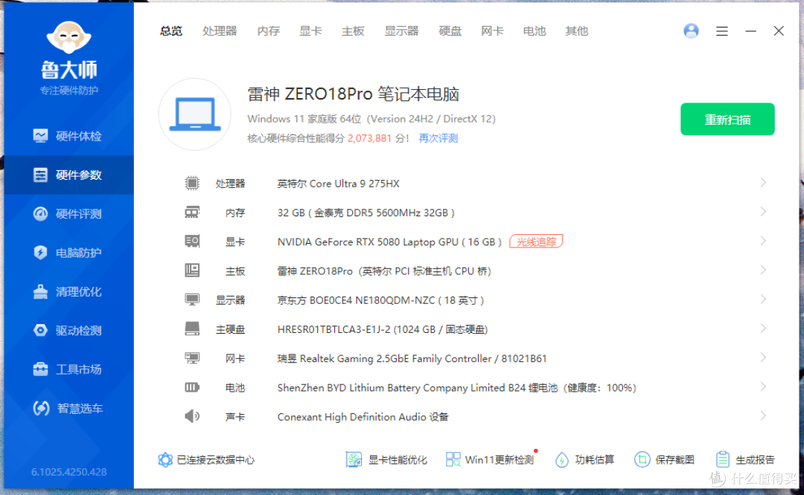
Task: Open the hamburger main menu icon
Action: [722, 31]
